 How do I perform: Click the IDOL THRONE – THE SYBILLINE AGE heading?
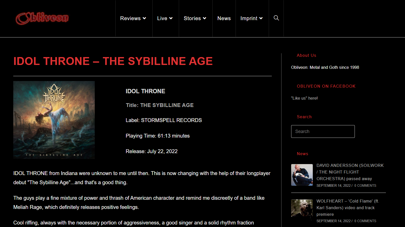tap(113, 61)
